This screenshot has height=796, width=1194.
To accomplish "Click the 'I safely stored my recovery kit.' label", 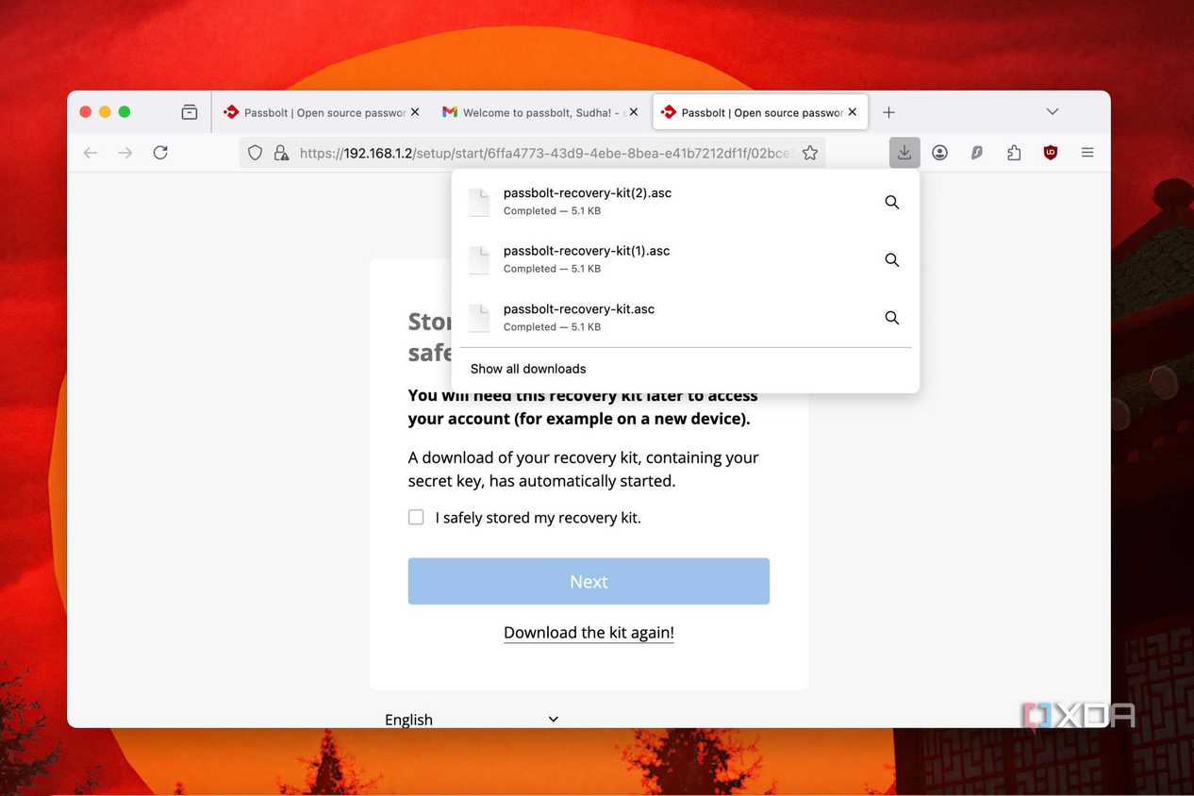I will tap(538, 518).
